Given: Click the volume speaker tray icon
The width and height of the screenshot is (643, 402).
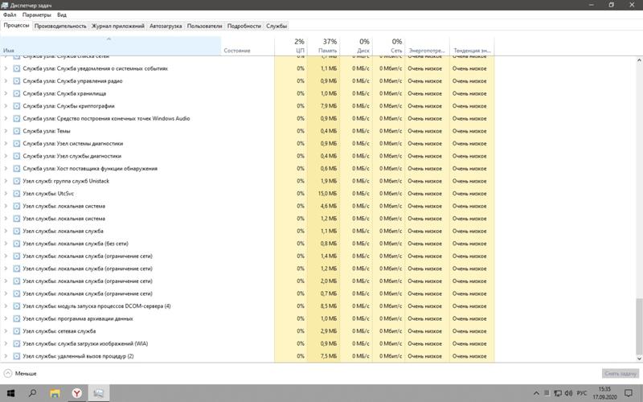Looking at the screenshot, I should 568,393.
